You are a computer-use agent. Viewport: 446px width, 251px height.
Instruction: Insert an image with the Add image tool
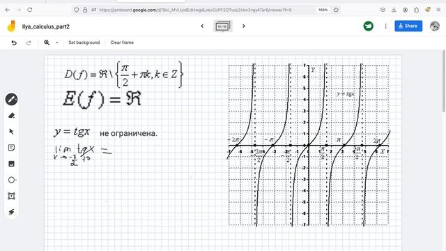(x=11, y=164)
